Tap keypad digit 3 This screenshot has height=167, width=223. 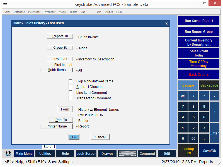(204, 128)
